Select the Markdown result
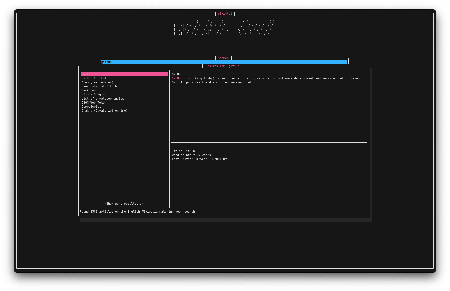Image resolution: width=450 pixels, height=291 pixels. (89, 90)
